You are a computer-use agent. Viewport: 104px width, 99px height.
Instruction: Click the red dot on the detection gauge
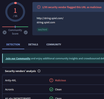click(x=16, y=3)
